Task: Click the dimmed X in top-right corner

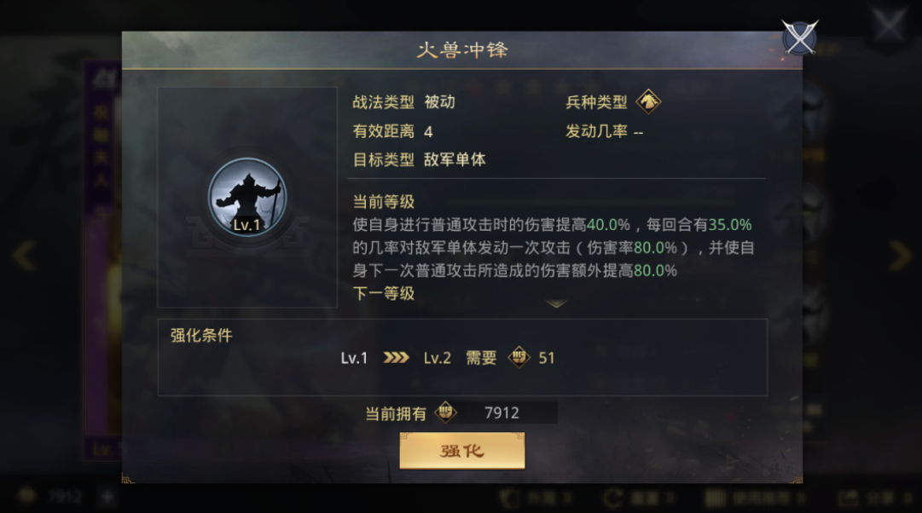Action: pos(889,25)
